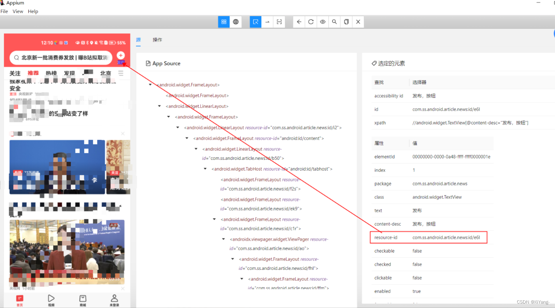The width and height of the screenshot is (555, 308).
Task: Click accessibility id selector value 发布，按钮
Action: [x=424, y=96]
